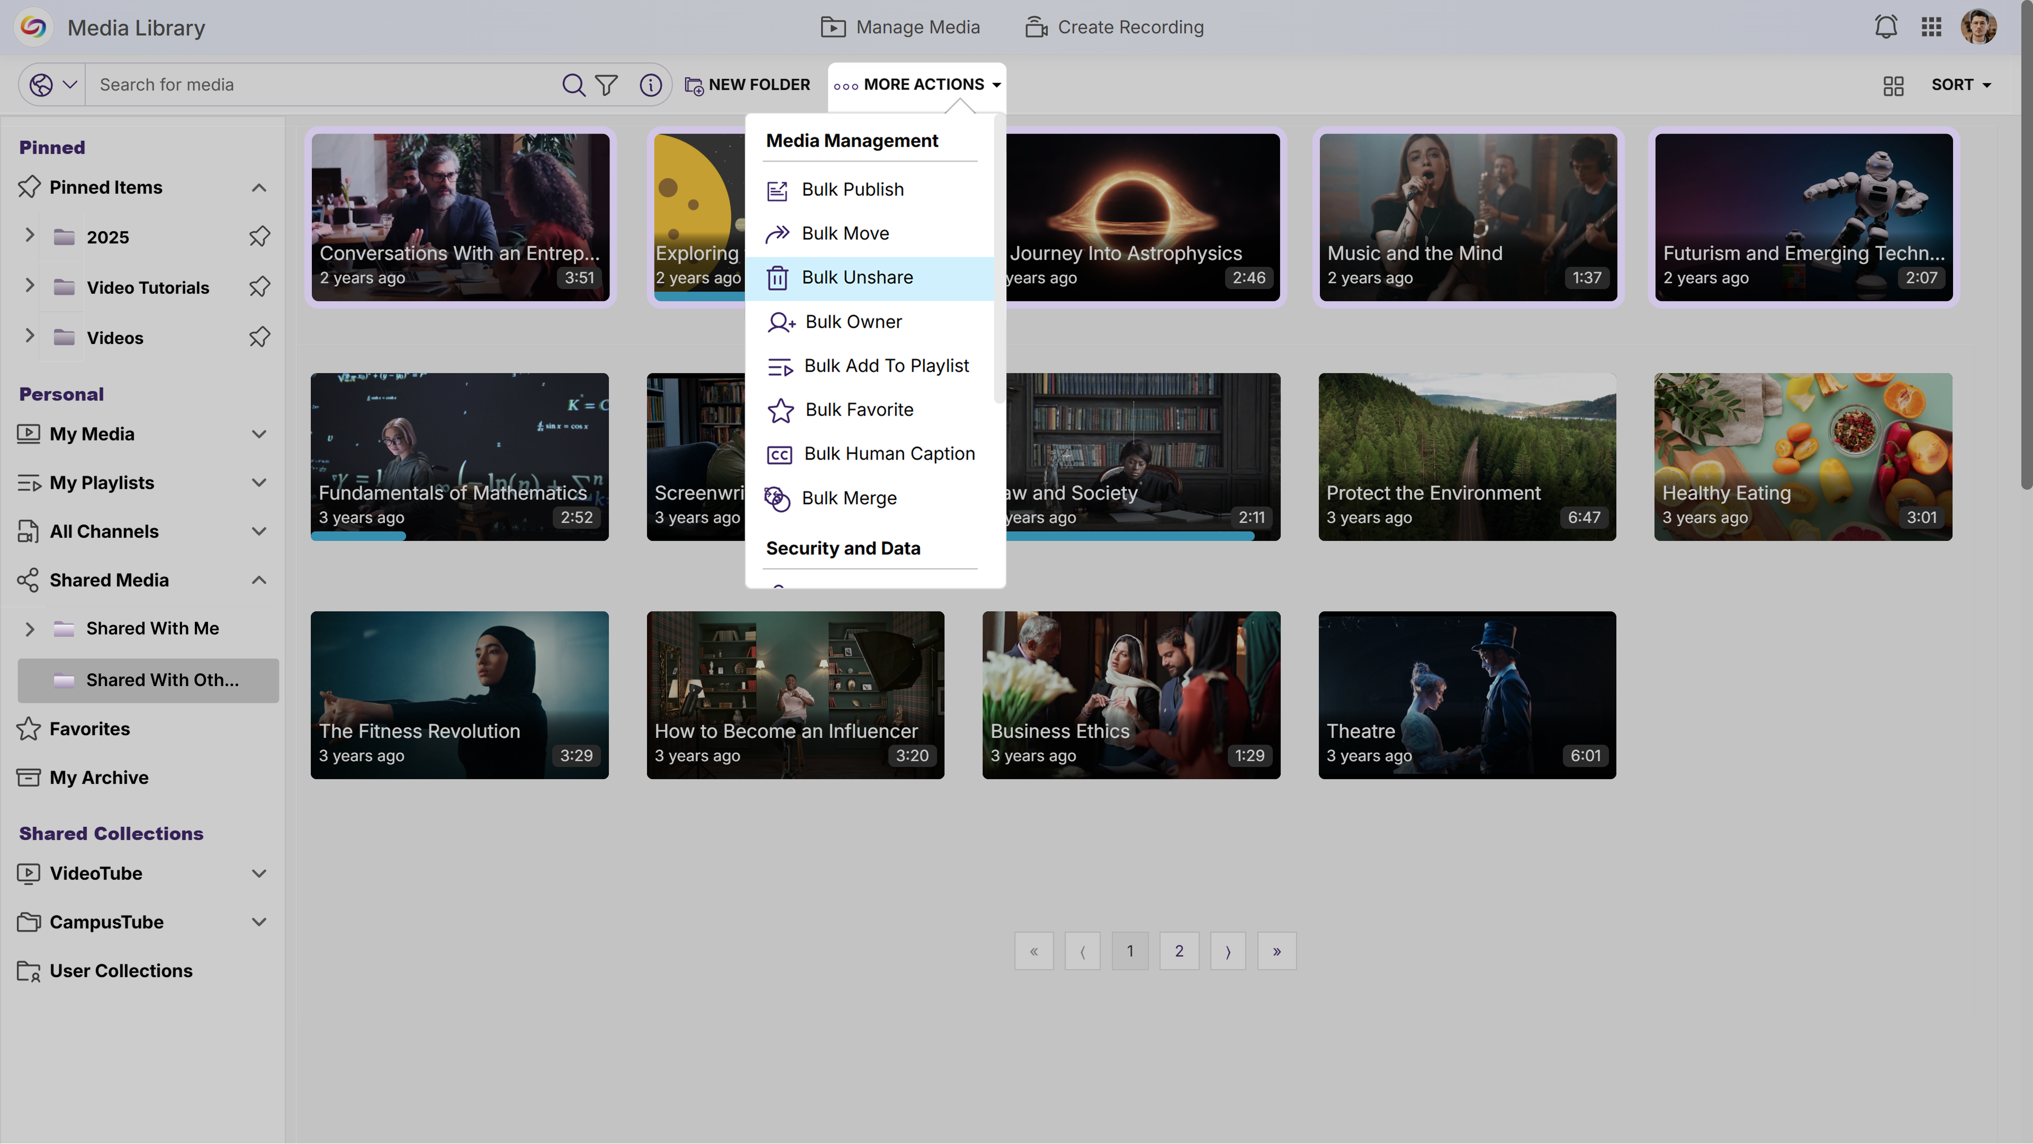Open the Healthy Eating video thumbnail
Screen dimensions: 2033x1144
[1803, 456]
